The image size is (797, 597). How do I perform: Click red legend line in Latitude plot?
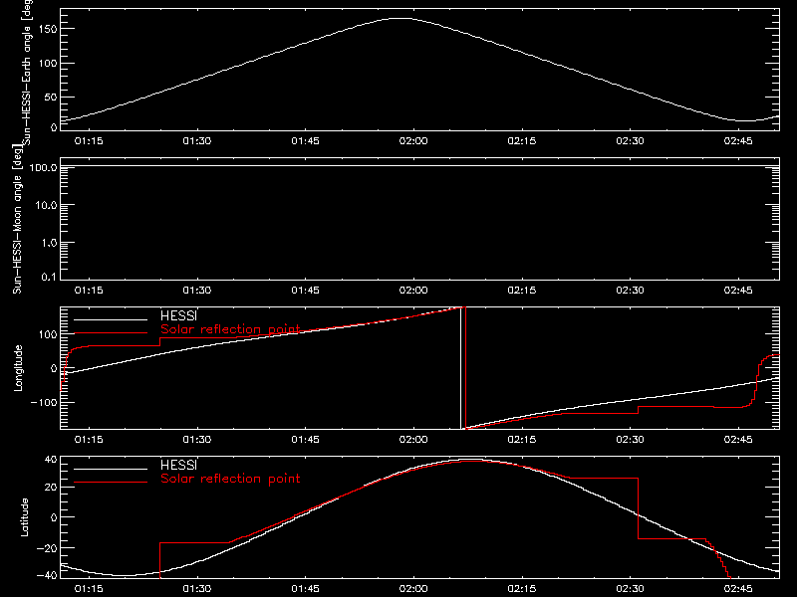pos(111,483)
